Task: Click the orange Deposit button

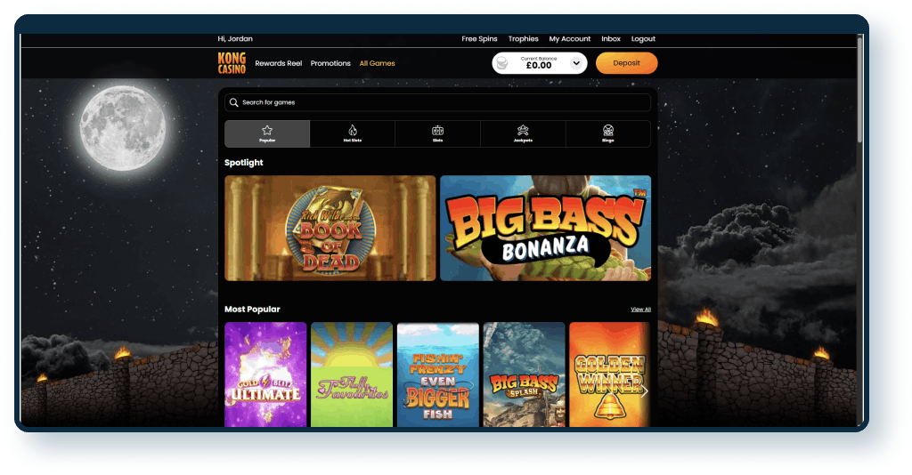Action: [626, 63]
